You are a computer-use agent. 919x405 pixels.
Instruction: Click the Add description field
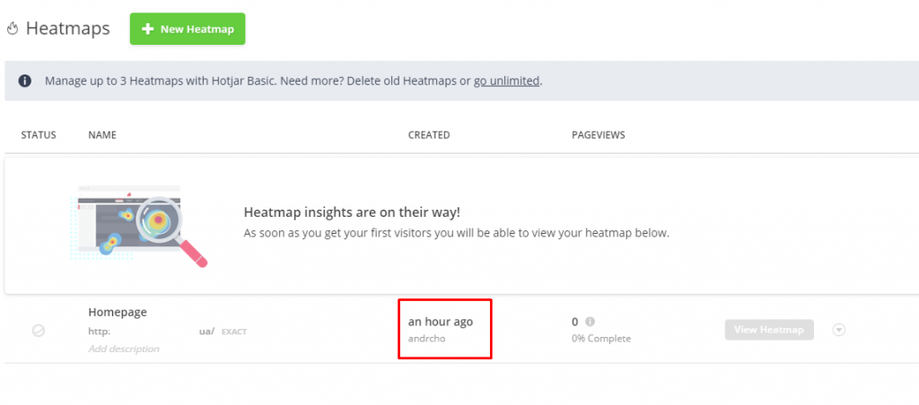(x=124, y=349)
